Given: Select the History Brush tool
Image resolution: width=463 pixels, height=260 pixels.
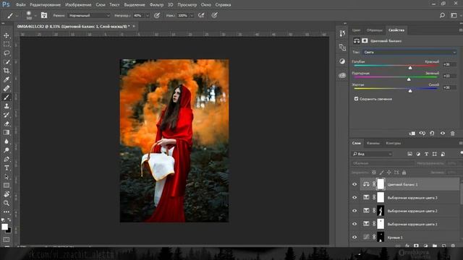Looking at the screenshot, I should pyautogui.click(x=7, y=115).
